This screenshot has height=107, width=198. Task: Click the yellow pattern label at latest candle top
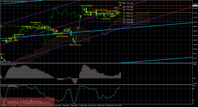coord(120,2)
